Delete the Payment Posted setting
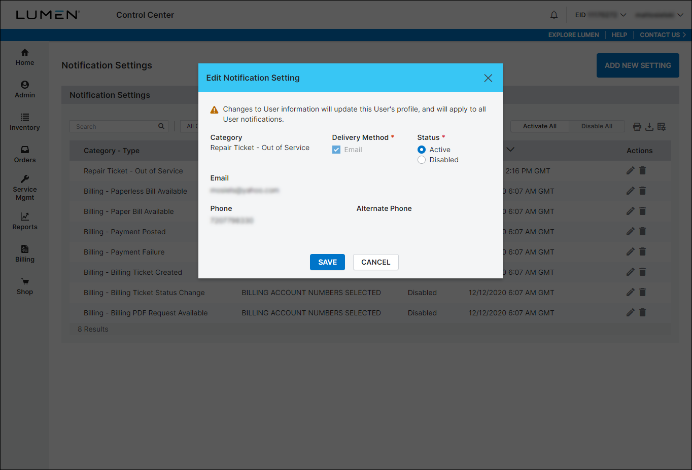 [642, 232]
